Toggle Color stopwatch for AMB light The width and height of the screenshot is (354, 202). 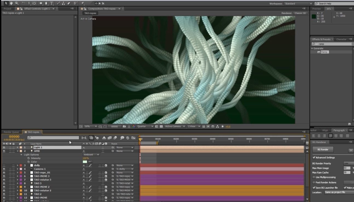[28, 162]
